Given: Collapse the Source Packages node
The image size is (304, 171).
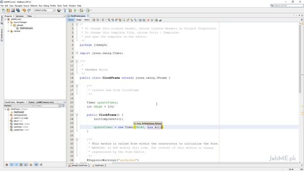Looking at the screenshot, I should [x=9, y=22].
